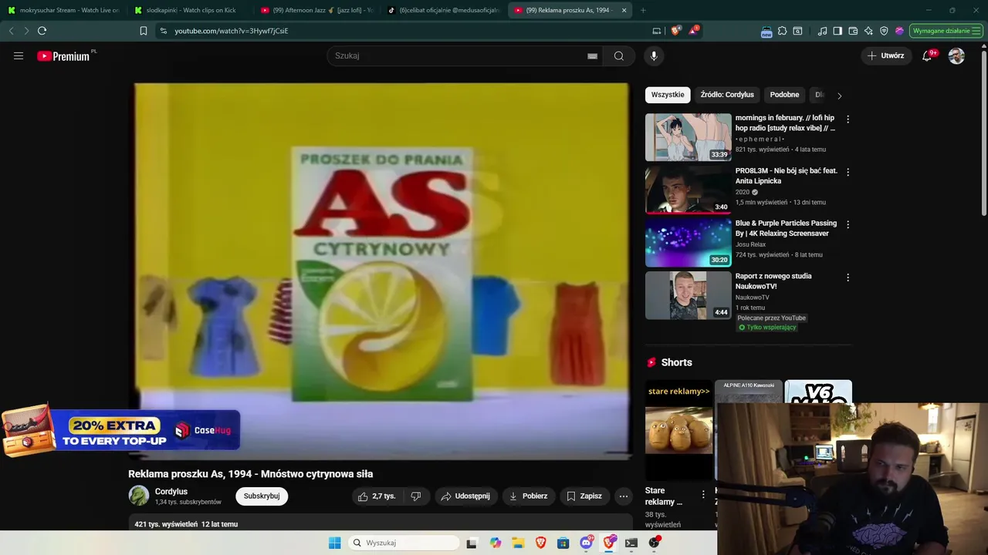
Task: Open Copilot from taskbar
Action: [496, 543]
